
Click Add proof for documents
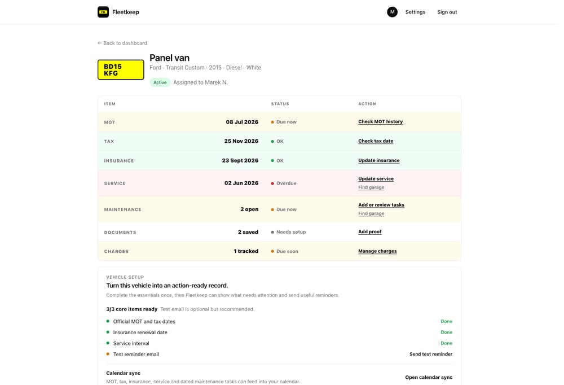pyautogui.click(x=370, y=232)
